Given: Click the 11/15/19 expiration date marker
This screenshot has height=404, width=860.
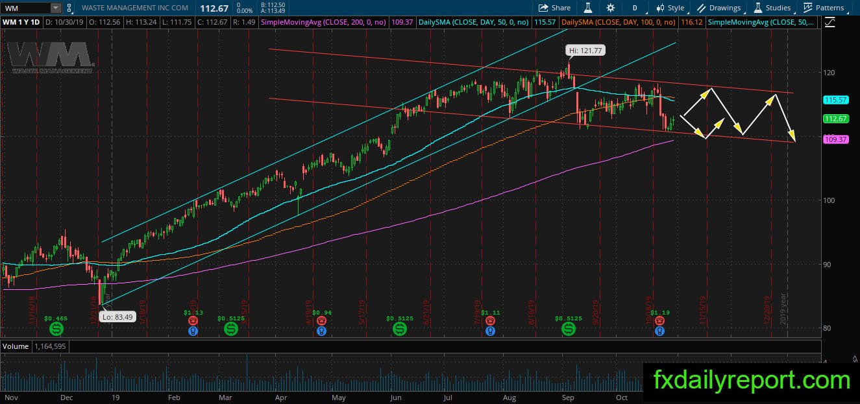Looking at the screenshot, I should (x=702, y=311).
